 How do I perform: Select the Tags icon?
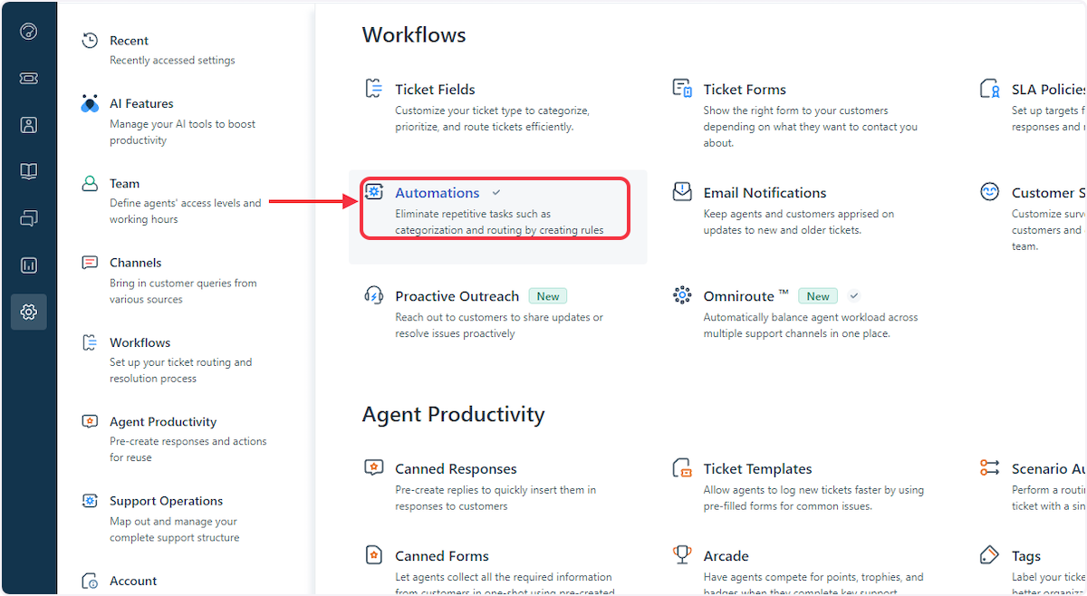(x=990, y=553)
